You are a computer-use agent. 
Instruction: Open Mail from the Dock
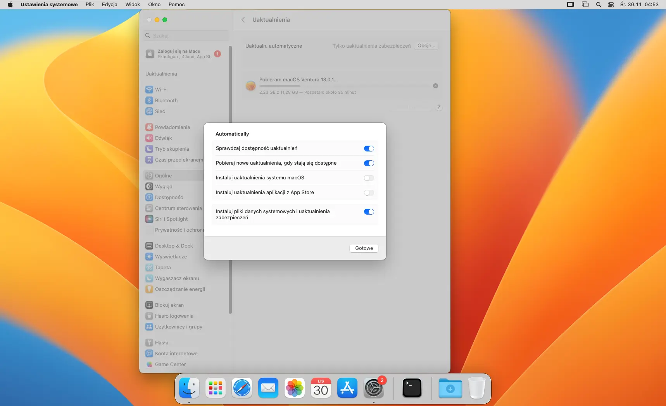tap(268, 388)
